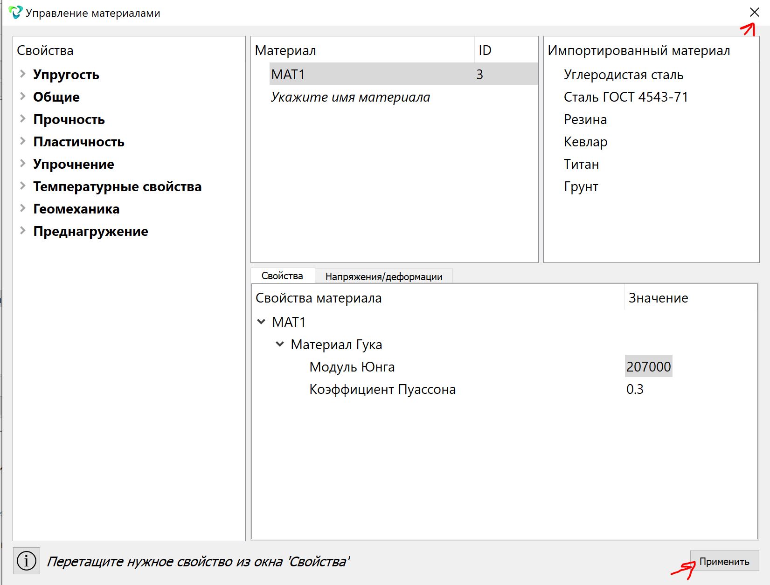
Task: Expand the Преднагружение property group
Action: [x=22, y=231]
